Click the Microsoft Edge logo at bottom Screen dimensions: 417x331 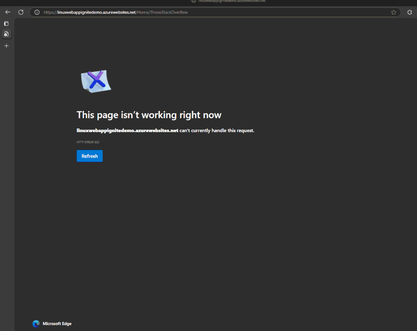(x=36, y=323)
